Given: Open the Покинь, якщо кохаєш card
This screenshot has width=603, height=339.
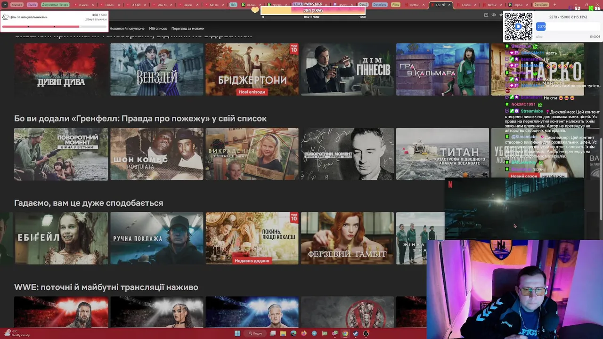Looking at the screenshot, I should click(x=252, y=238).
